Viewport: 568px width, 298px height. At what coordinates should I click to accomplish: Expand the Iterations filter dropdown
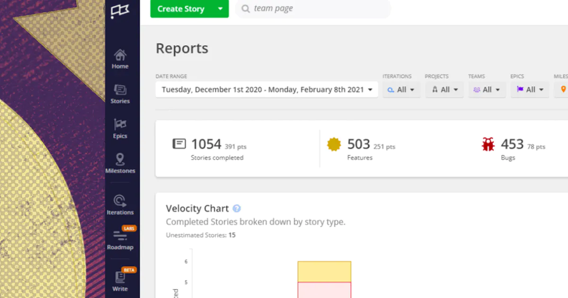401,89
